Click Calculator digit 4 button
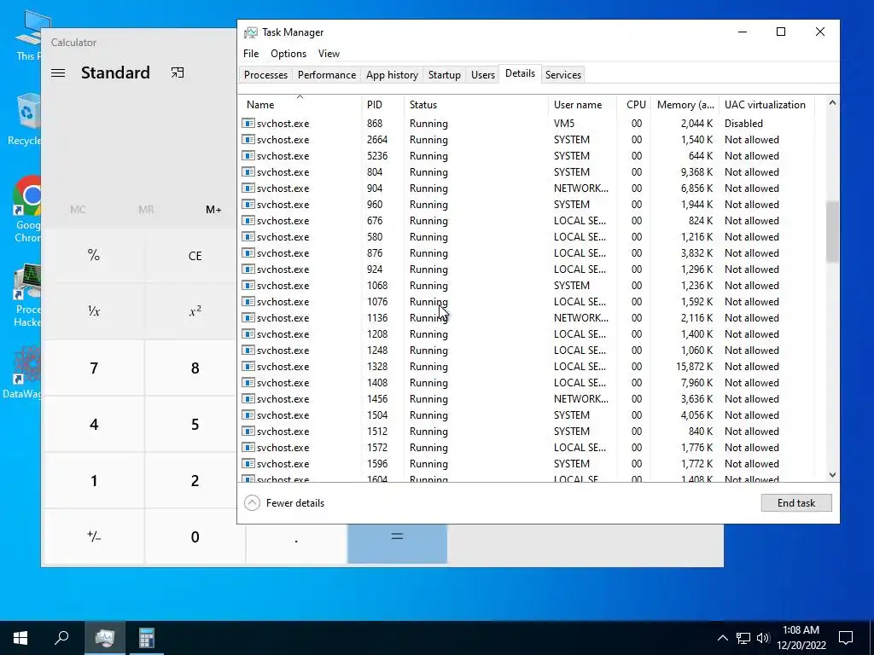Screen dimensions: 874x655 94,425
